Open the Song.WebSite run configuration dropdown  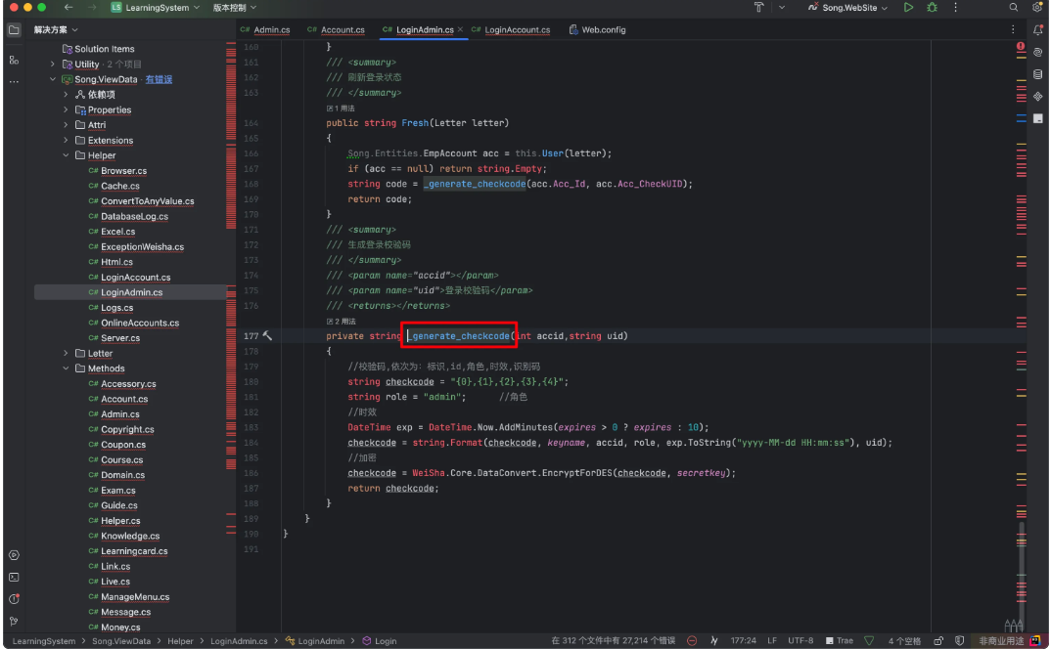point(847,8)
